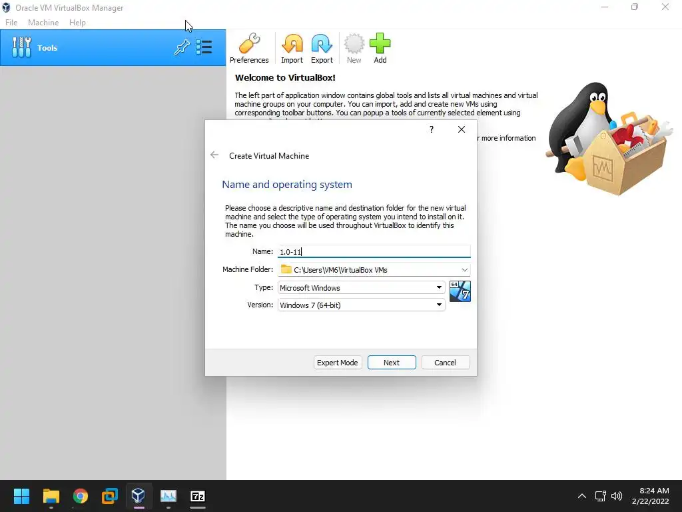Click the Export appliance icon
The image size is (682, 512).
coord(322,48)
